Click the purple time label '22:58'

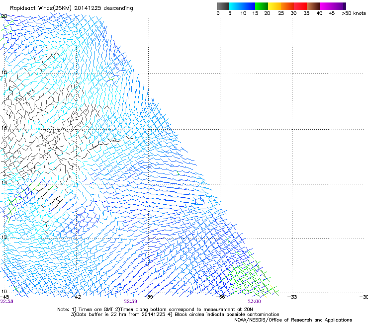tap(7, 302)
